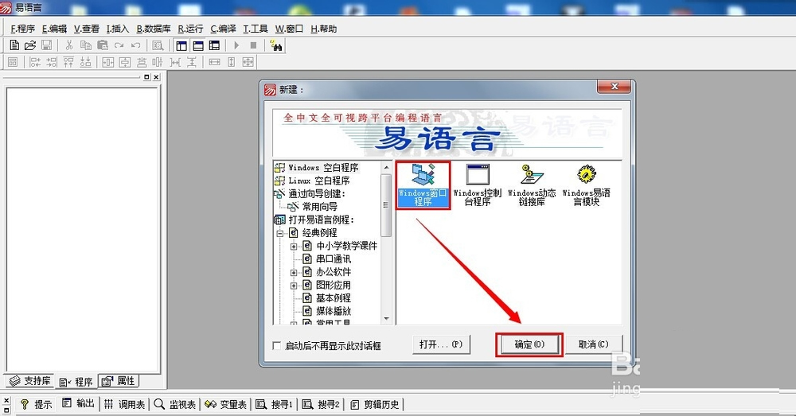Switch to the 搜寻2 bottom tab
The image size is (796, 416).
pyautogui.click(x=321, y=404)
